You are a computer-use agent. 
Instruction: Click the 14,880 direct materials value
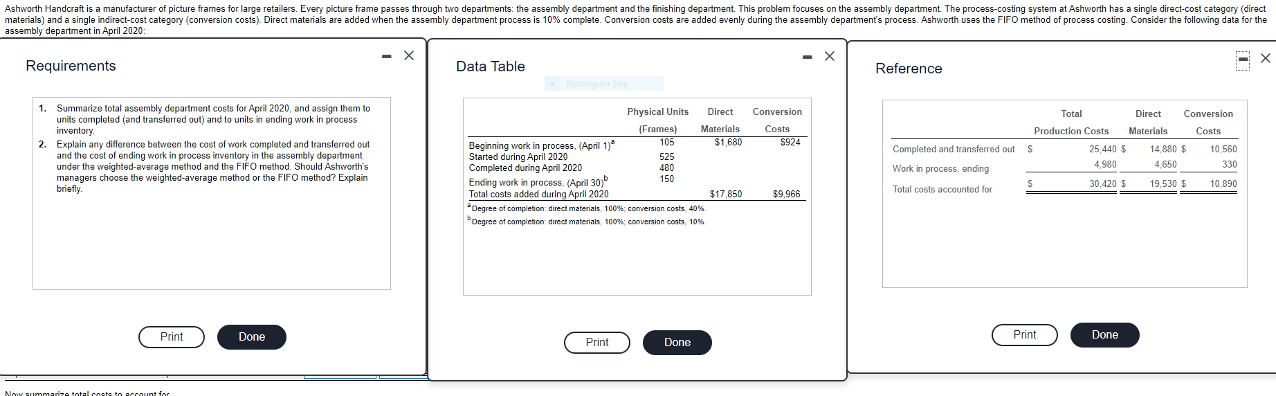tap(1163, 149)
